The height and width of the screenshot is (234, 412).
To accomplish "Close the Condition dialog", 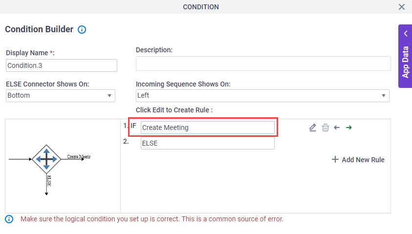I will click(401, 7).
